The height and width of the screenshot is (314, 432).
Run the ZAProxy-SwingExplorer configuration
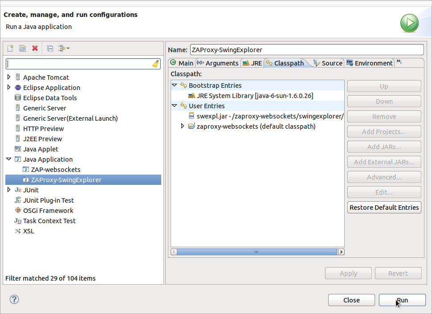(402, 300)
